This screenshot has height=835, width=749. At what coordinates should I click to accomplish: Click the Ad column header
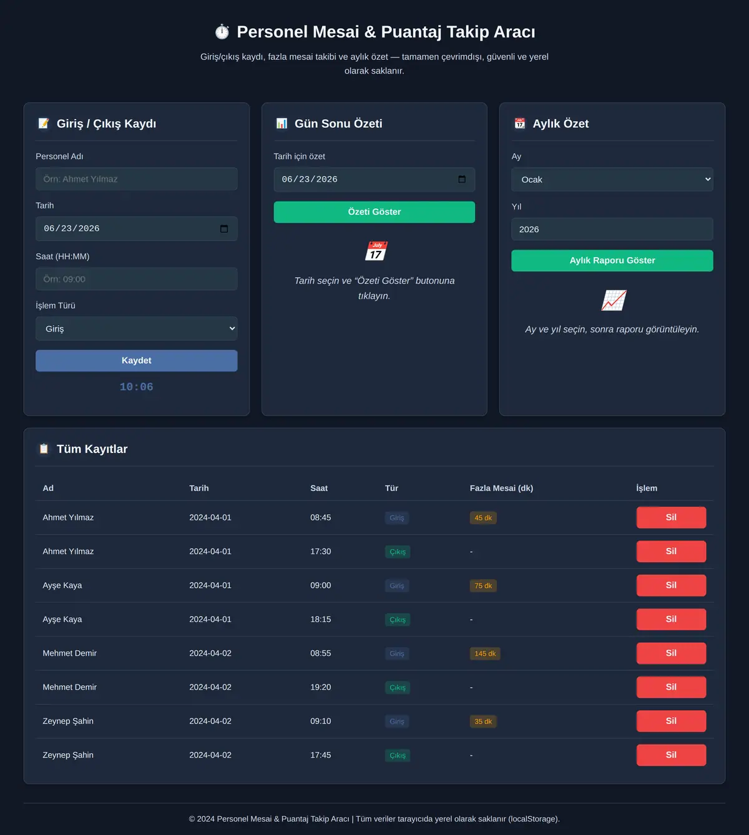(x=48, y=488)
